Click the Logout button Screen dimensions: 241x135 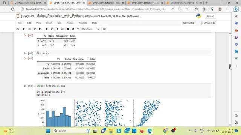210,16
